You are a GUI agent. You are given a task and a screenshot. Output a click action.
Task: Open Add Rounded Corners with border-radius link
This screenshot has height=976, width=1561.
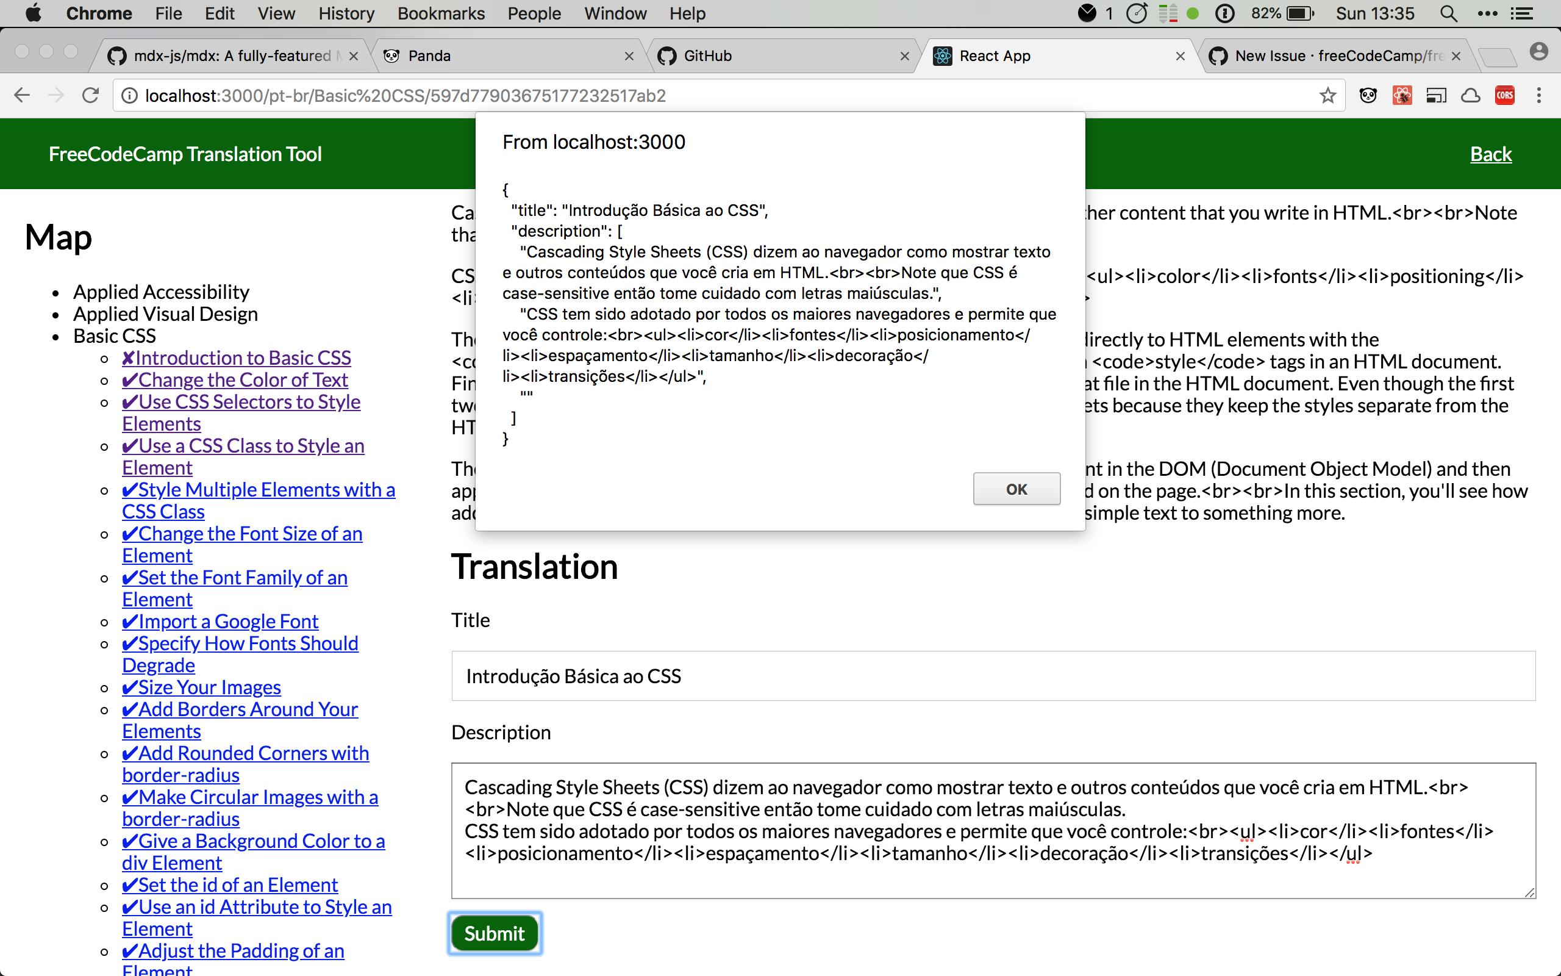coord(245,764)
